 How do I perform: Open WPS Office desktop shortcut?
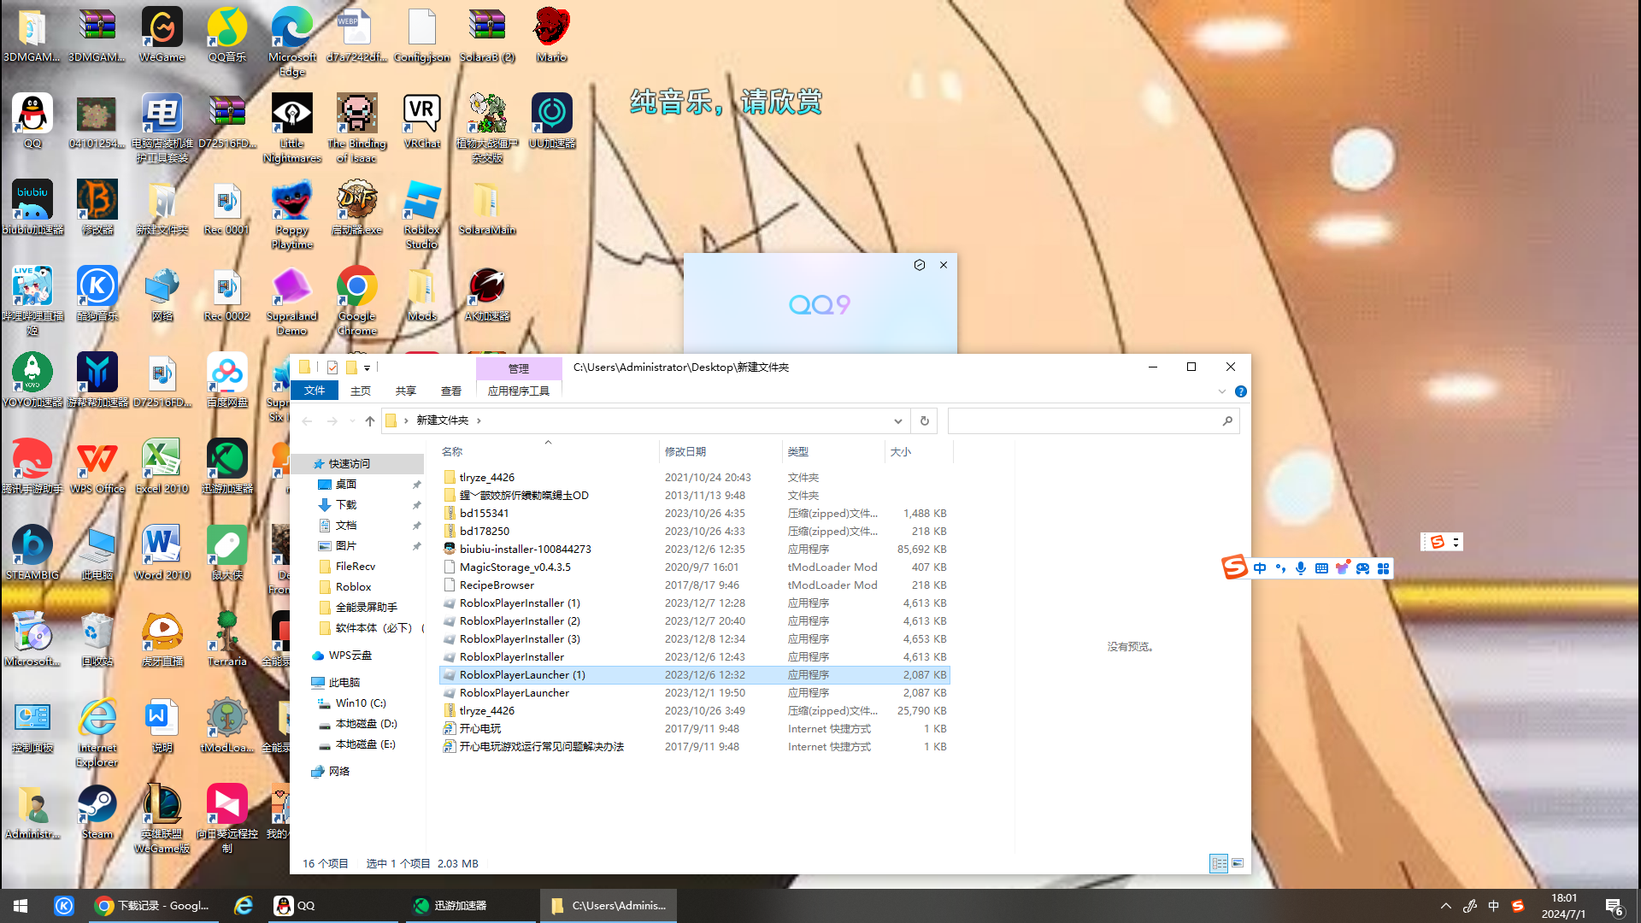pyautogui.click(x=97, y=467)
